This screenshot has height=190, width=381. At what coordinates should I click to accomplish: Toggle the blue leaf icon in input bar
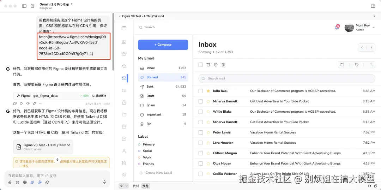coord(32,182)
